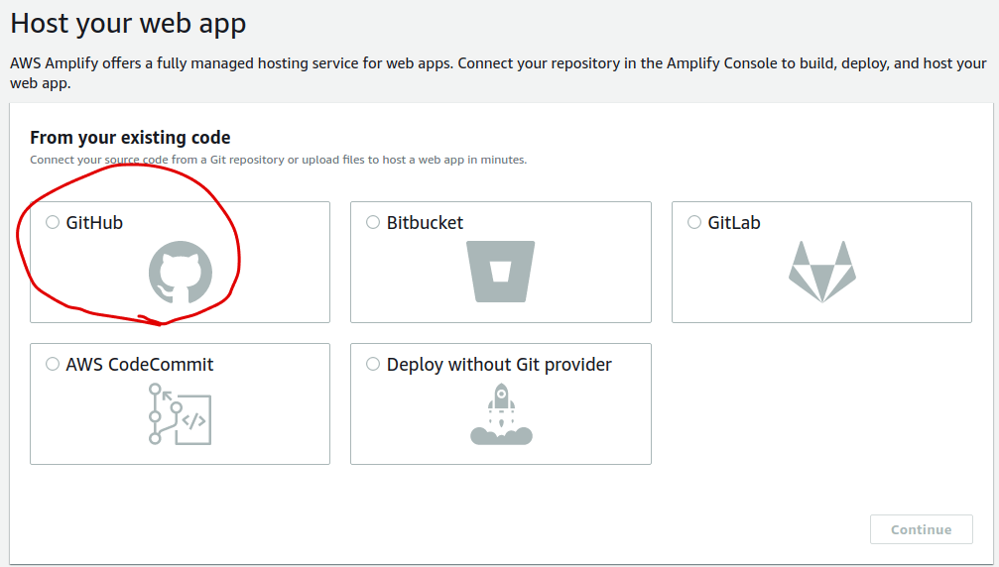Click the GitLab fox logo

(821, 272)
